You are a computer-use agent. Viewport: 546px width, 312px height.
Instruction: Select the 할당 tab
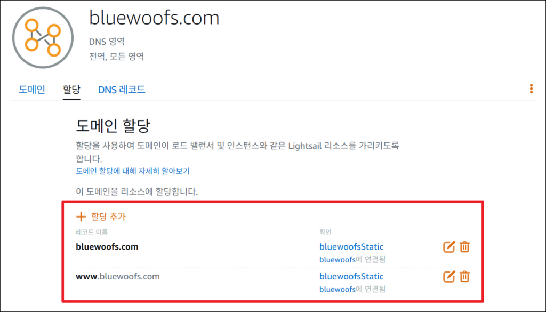pos(71,90)
